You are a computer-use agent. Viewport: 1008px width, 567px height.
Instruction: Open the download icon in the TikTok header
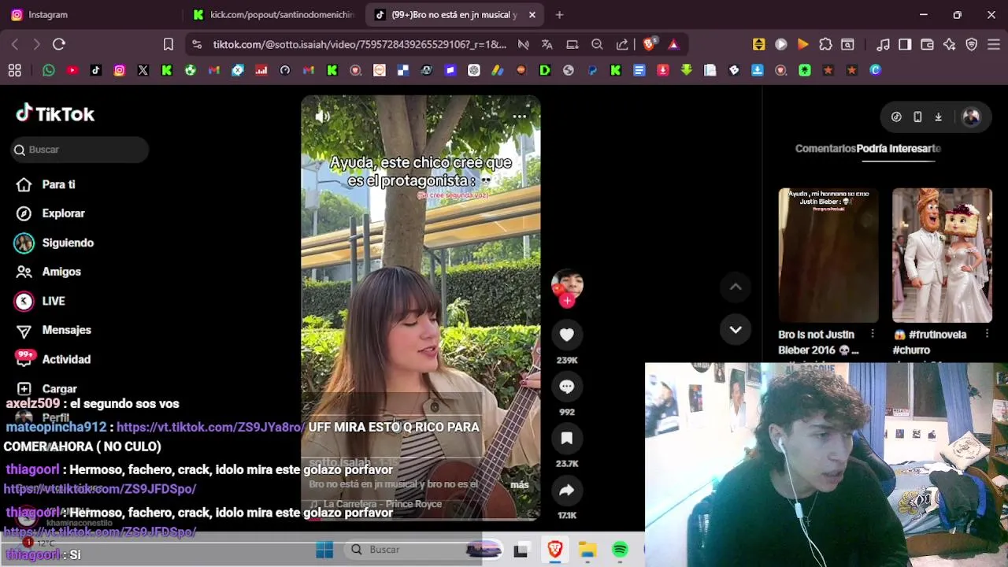tap(938, 117)
